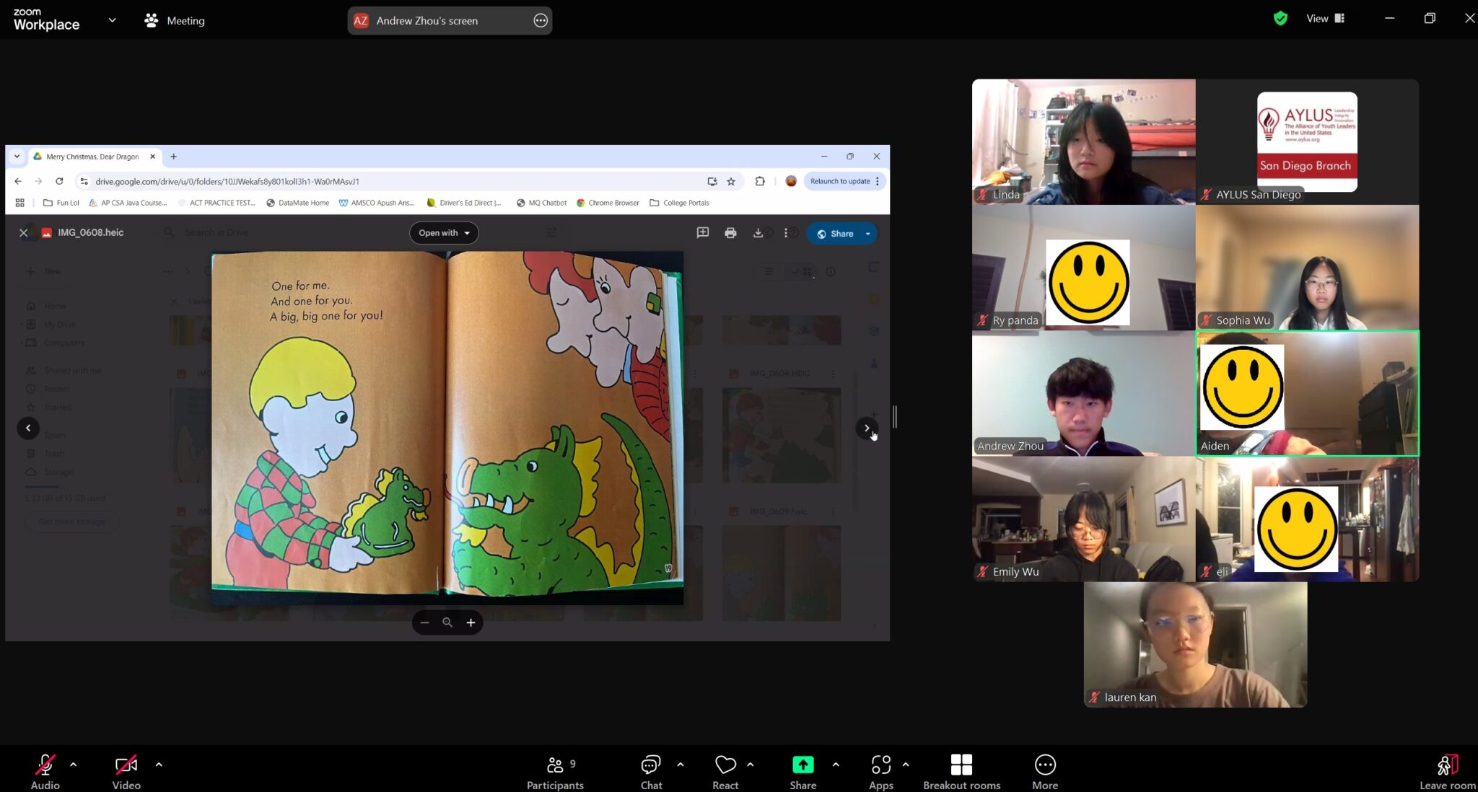Open a new Chrome tab with plus
The height and width of the screenshot is (792, 1478).
[173, 157]
